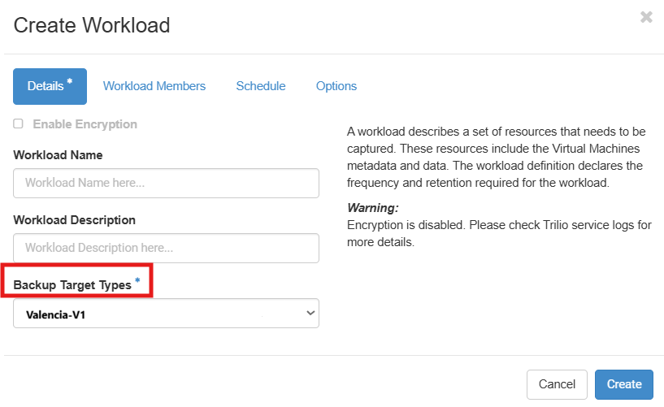The width and height of the screenshot is (664, 407).
Task: Click the Workload Name label
Action: (58, 155)
